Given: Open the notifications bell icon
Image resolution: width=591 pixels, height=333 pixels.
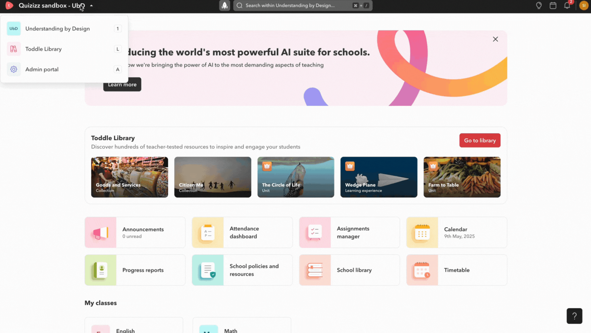Looking at the screenshot, I should pos(567,5).
